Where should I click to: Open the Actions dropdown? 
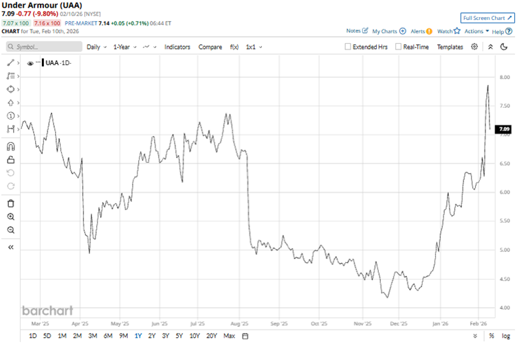point(476,32)
